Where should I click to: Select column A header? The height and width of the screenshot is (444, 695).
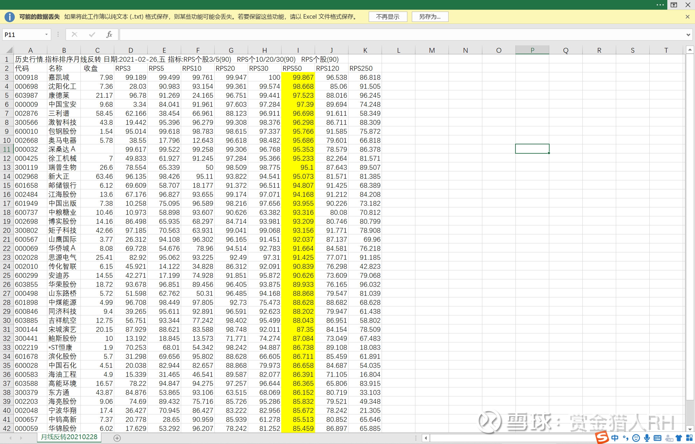pyautogui.click(x=30, y=50)
